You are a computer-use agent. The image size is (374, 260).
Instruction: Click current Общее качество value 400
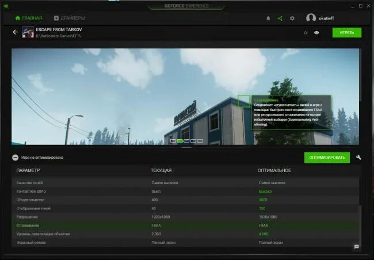pyautogui.click(x=155, y=200)
